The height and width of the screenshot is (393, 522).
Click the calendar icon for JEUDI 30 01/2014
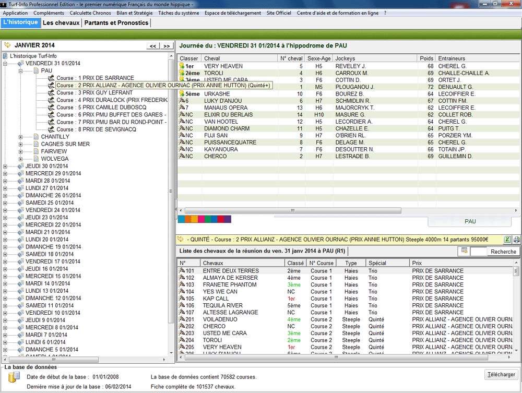(x=20, y=166)
